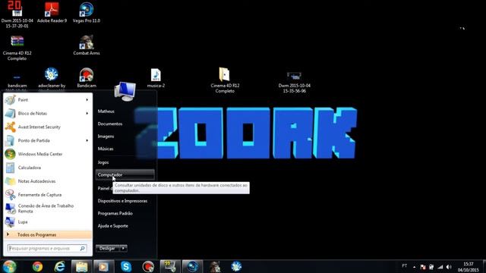Open Lupa from the Start menu
The width and height of the screenshot is (486, 273).
click(48, 222)
